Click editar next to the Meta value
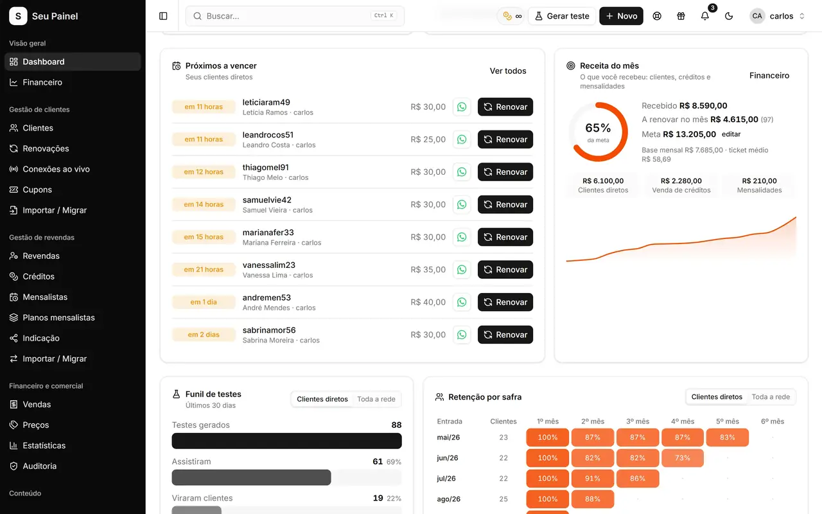822x514 pixels. point(731,134)
